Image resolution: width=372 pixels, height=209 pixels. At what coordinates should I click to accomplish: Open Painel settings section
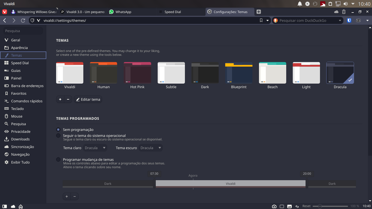[23, 78]
